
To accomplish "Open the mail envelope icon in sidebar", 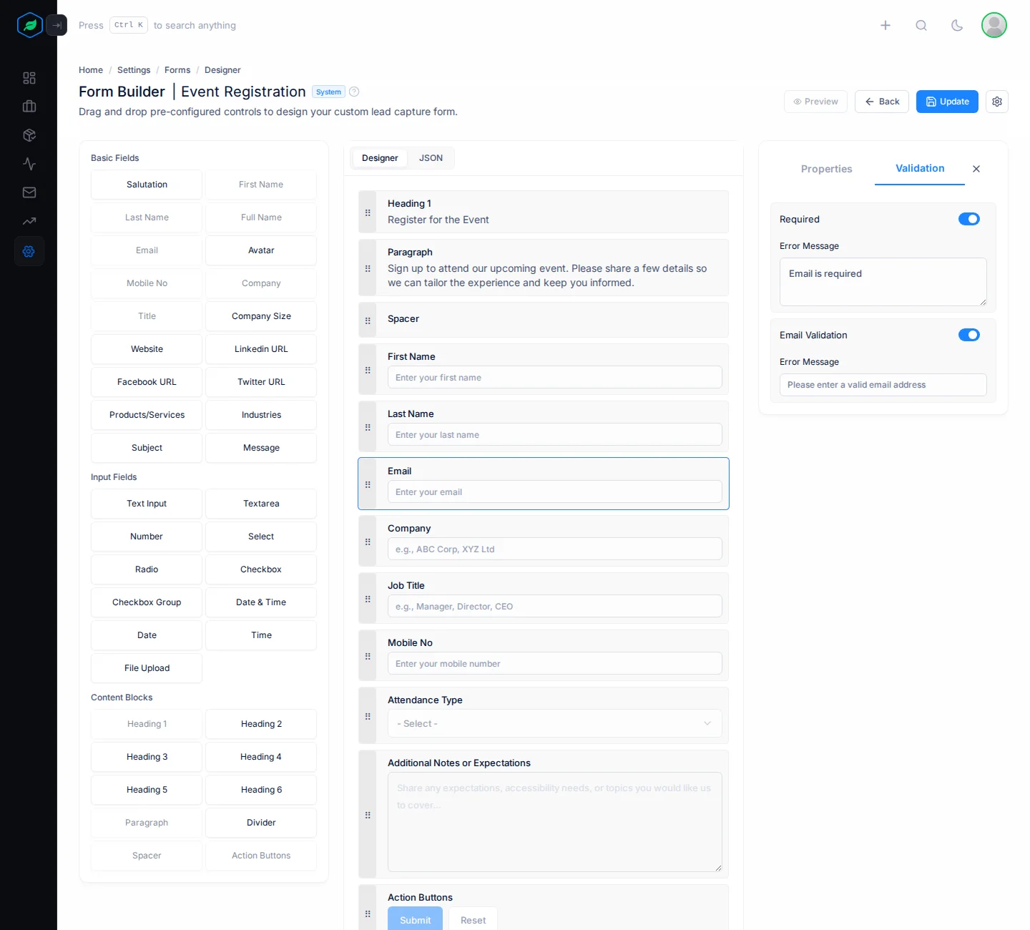I will [29, 192].
